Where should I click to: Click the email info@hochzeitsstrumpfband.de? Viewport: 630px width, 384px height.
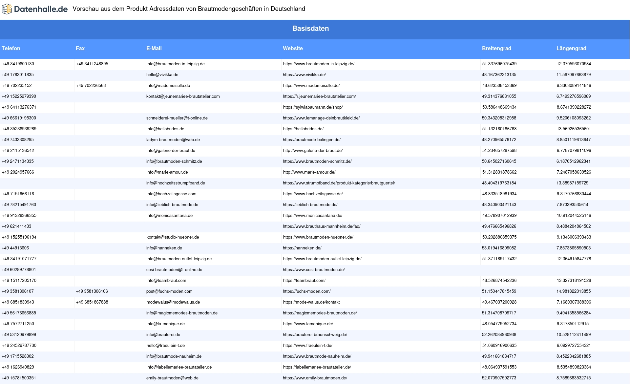(x=176, y=183)
